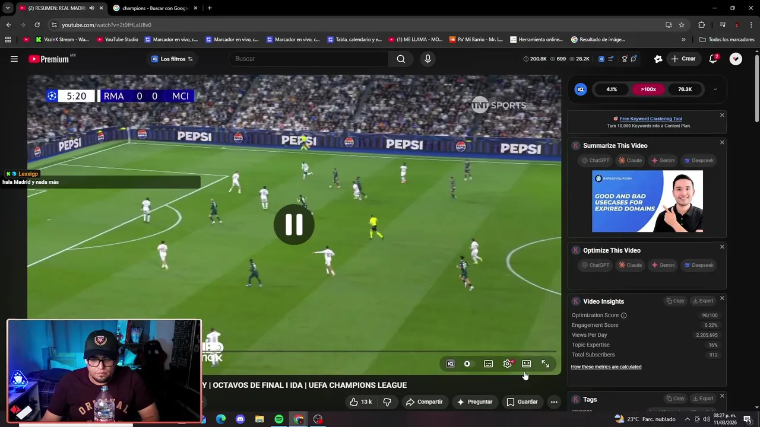Viewport: 760px width, 427px height.
Task: Open the YouTube hamburger guide menu
Action: [14, 59]
